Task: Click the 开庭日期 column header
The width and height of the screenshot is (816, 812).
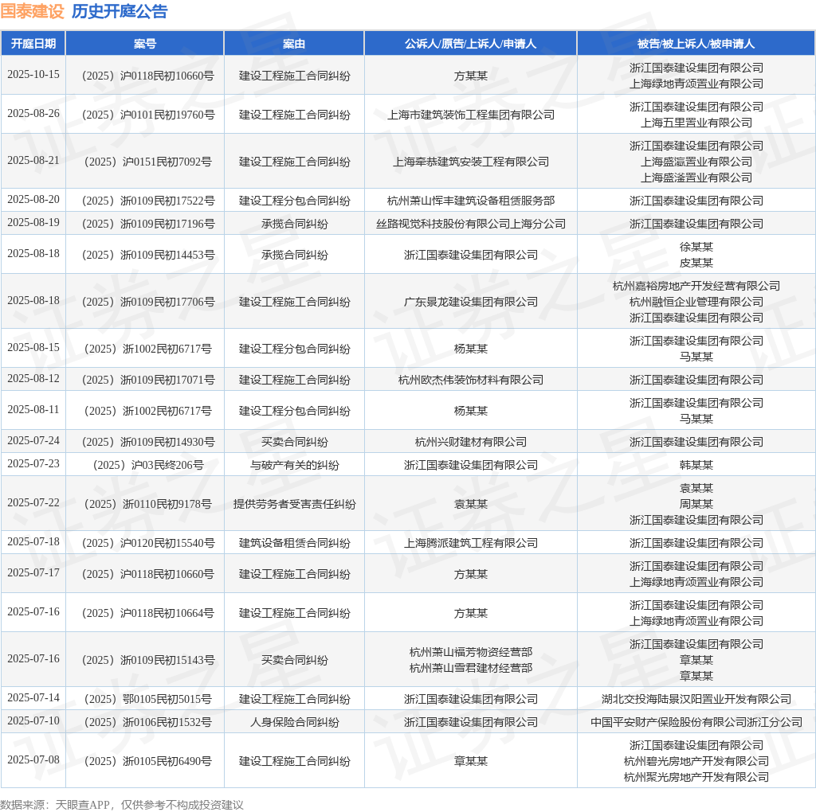Action: pyautogui.click(x=33, y=44)
